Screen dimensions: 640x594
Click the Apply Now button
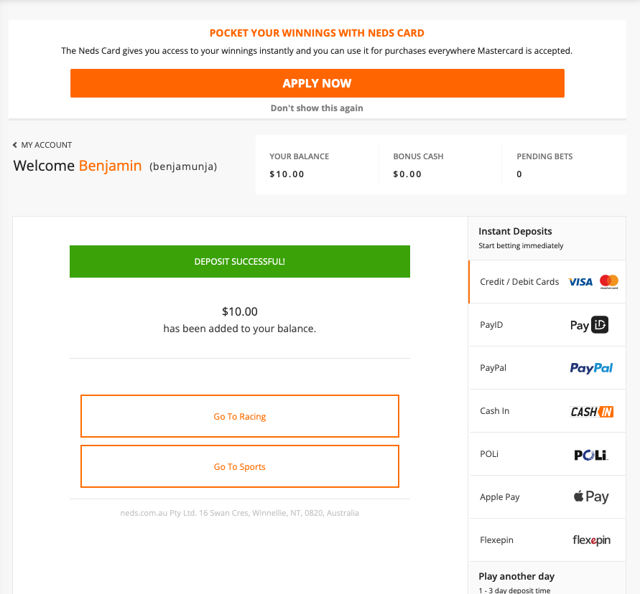click(317, 83)
